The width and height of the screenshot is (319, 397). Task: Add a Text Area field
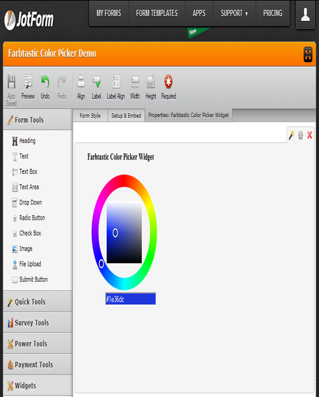pyautogui.click(x=26, y=187)
